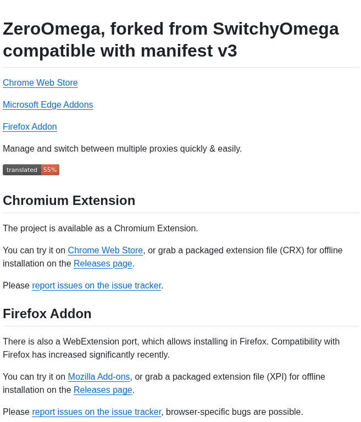Viewport: 361px width, 422px height.
Task: Click the red 55% portion of badge
Action: (50, 170)
